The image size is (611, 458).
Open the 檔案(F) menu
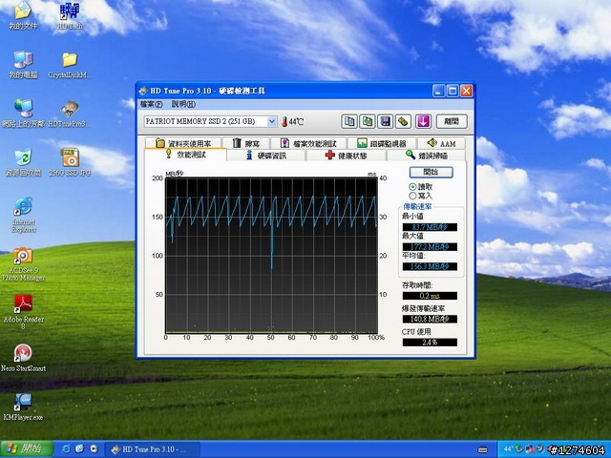tap(151, 104)
